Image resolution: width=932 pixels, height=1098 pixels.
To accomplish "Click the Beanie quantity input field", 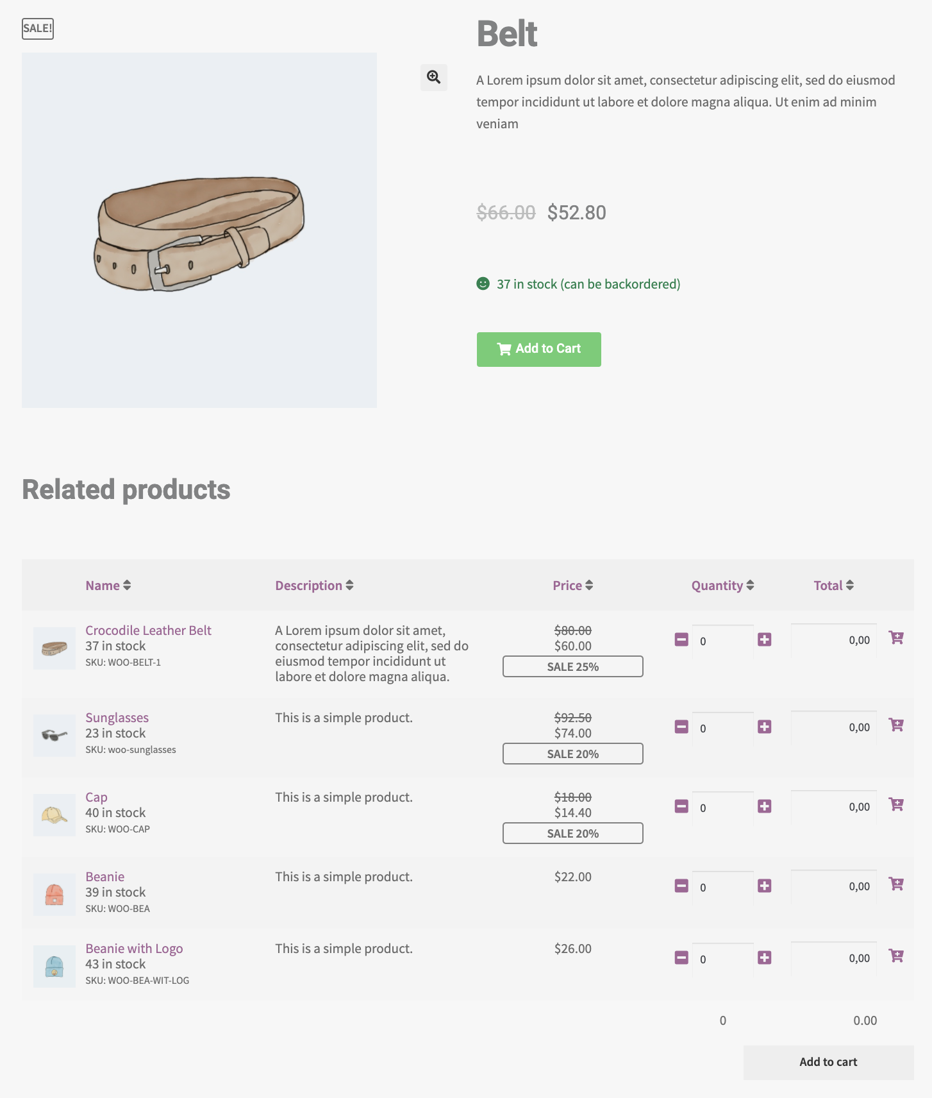I will point(722,887).
